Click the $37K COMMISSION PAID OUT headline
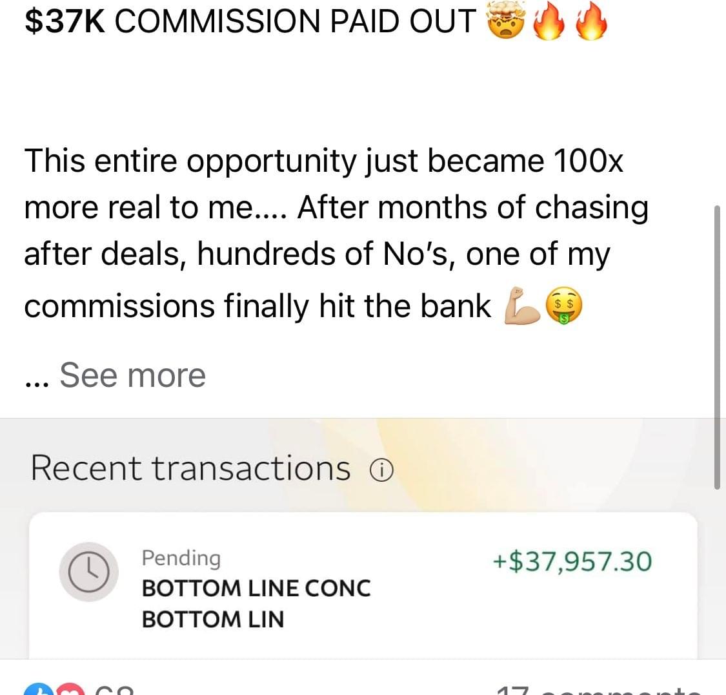The image size is (726, 695). (x=250, y=21)
